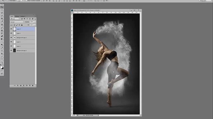The height and width of the screenshot is (119, 213).
Task: Select the Crop tool
Action: click(2, 19)
